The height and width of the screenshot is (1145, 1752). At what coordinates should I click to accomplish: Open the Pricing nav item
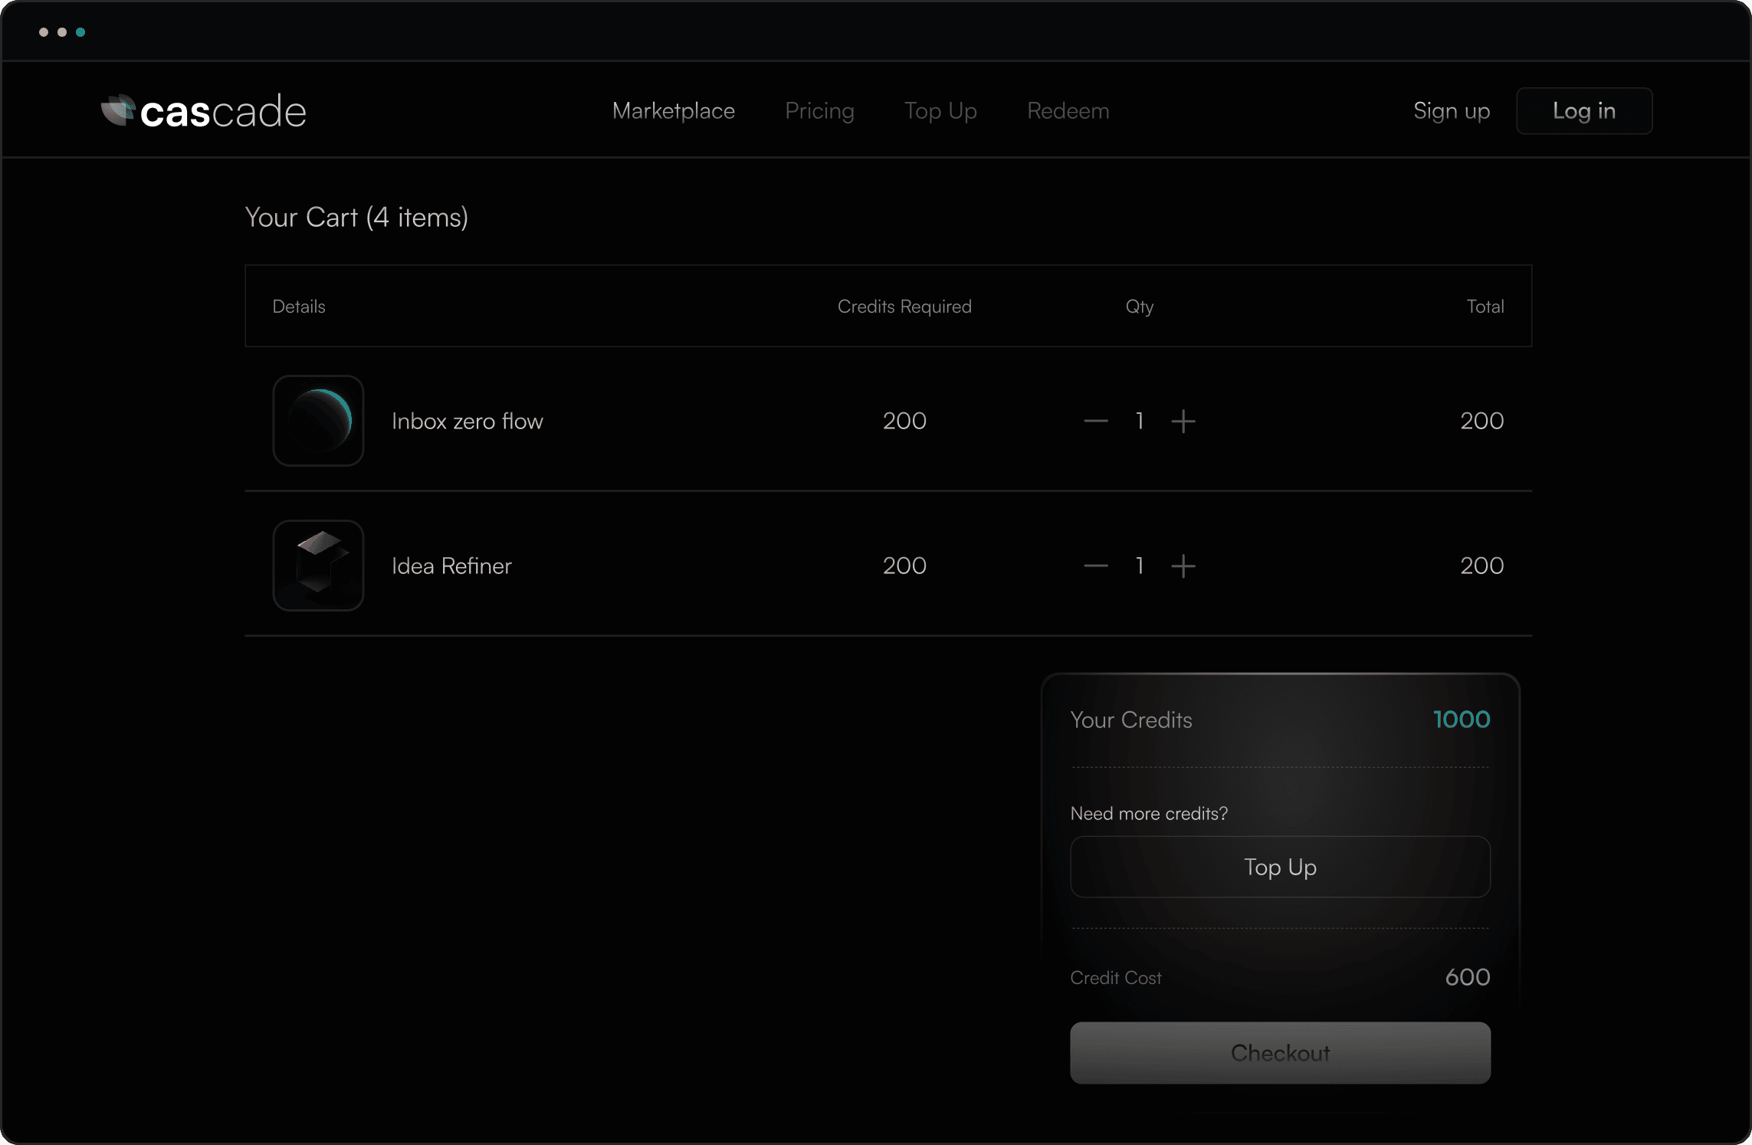819,110
